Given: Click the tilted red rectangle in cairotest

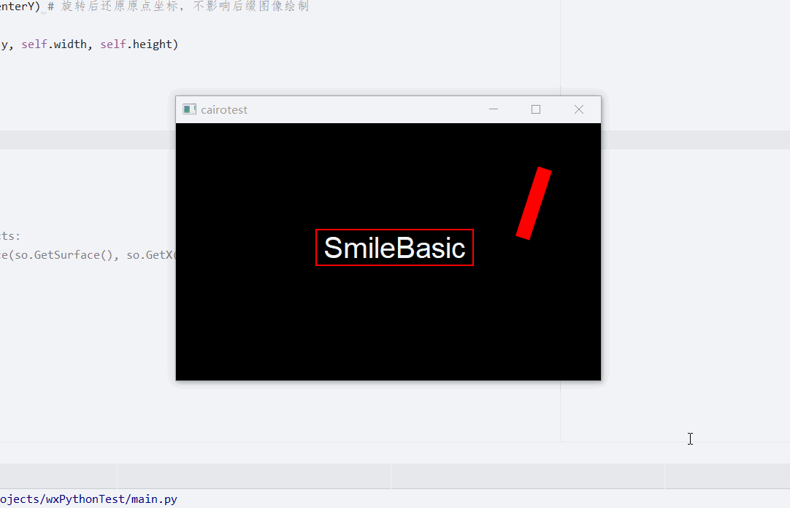Looking at the screenshot, I should pos(534,203).
